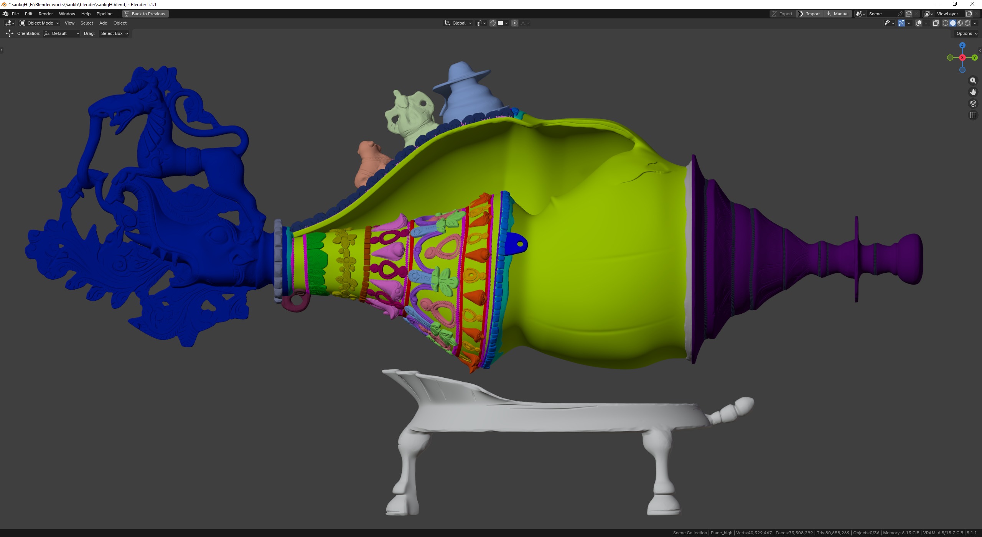Image resolution: width=982 pixels, height=537 pixels.
Task: Open the Orientation Default dropdown
Action: tap(62, 33)
